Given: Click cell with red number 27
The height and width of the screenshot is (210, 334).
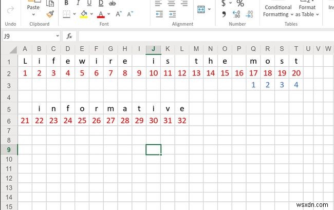Looking at the screenshot, I should point(110,121).
